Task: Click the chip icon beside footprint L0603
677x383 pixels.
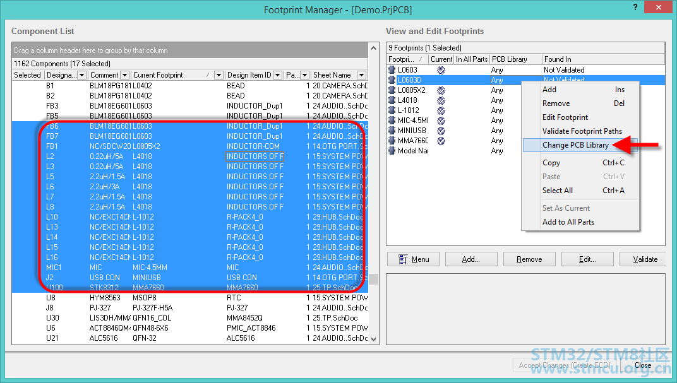Action: click(392, 70)
